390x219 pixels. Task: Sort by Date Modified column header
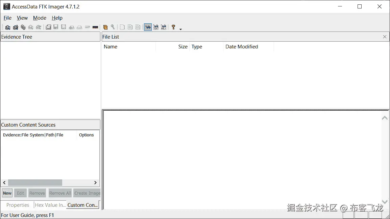click(x=248, y=47)
